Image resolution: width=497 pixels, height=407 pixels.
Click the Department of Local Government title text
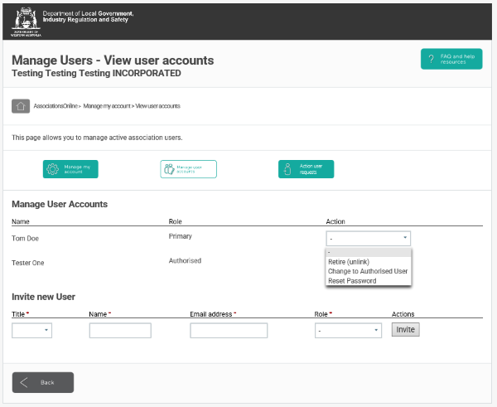tap(88, 17)
